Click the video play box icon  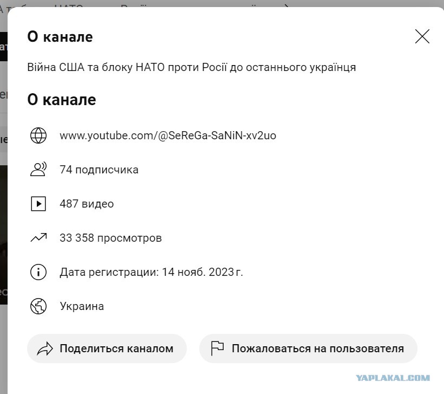(x=38, y=204)
